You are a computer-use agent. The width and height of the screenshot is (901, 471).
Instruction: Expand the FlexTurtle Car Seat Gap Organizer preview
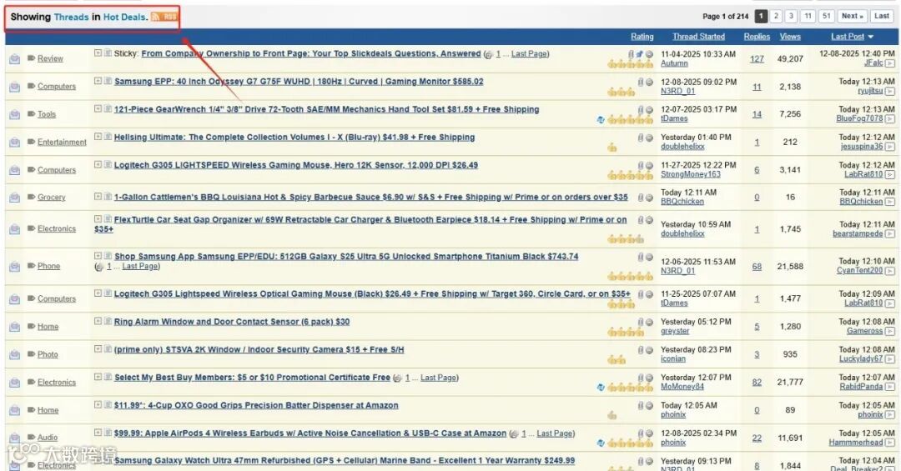[x=98, y=219]
